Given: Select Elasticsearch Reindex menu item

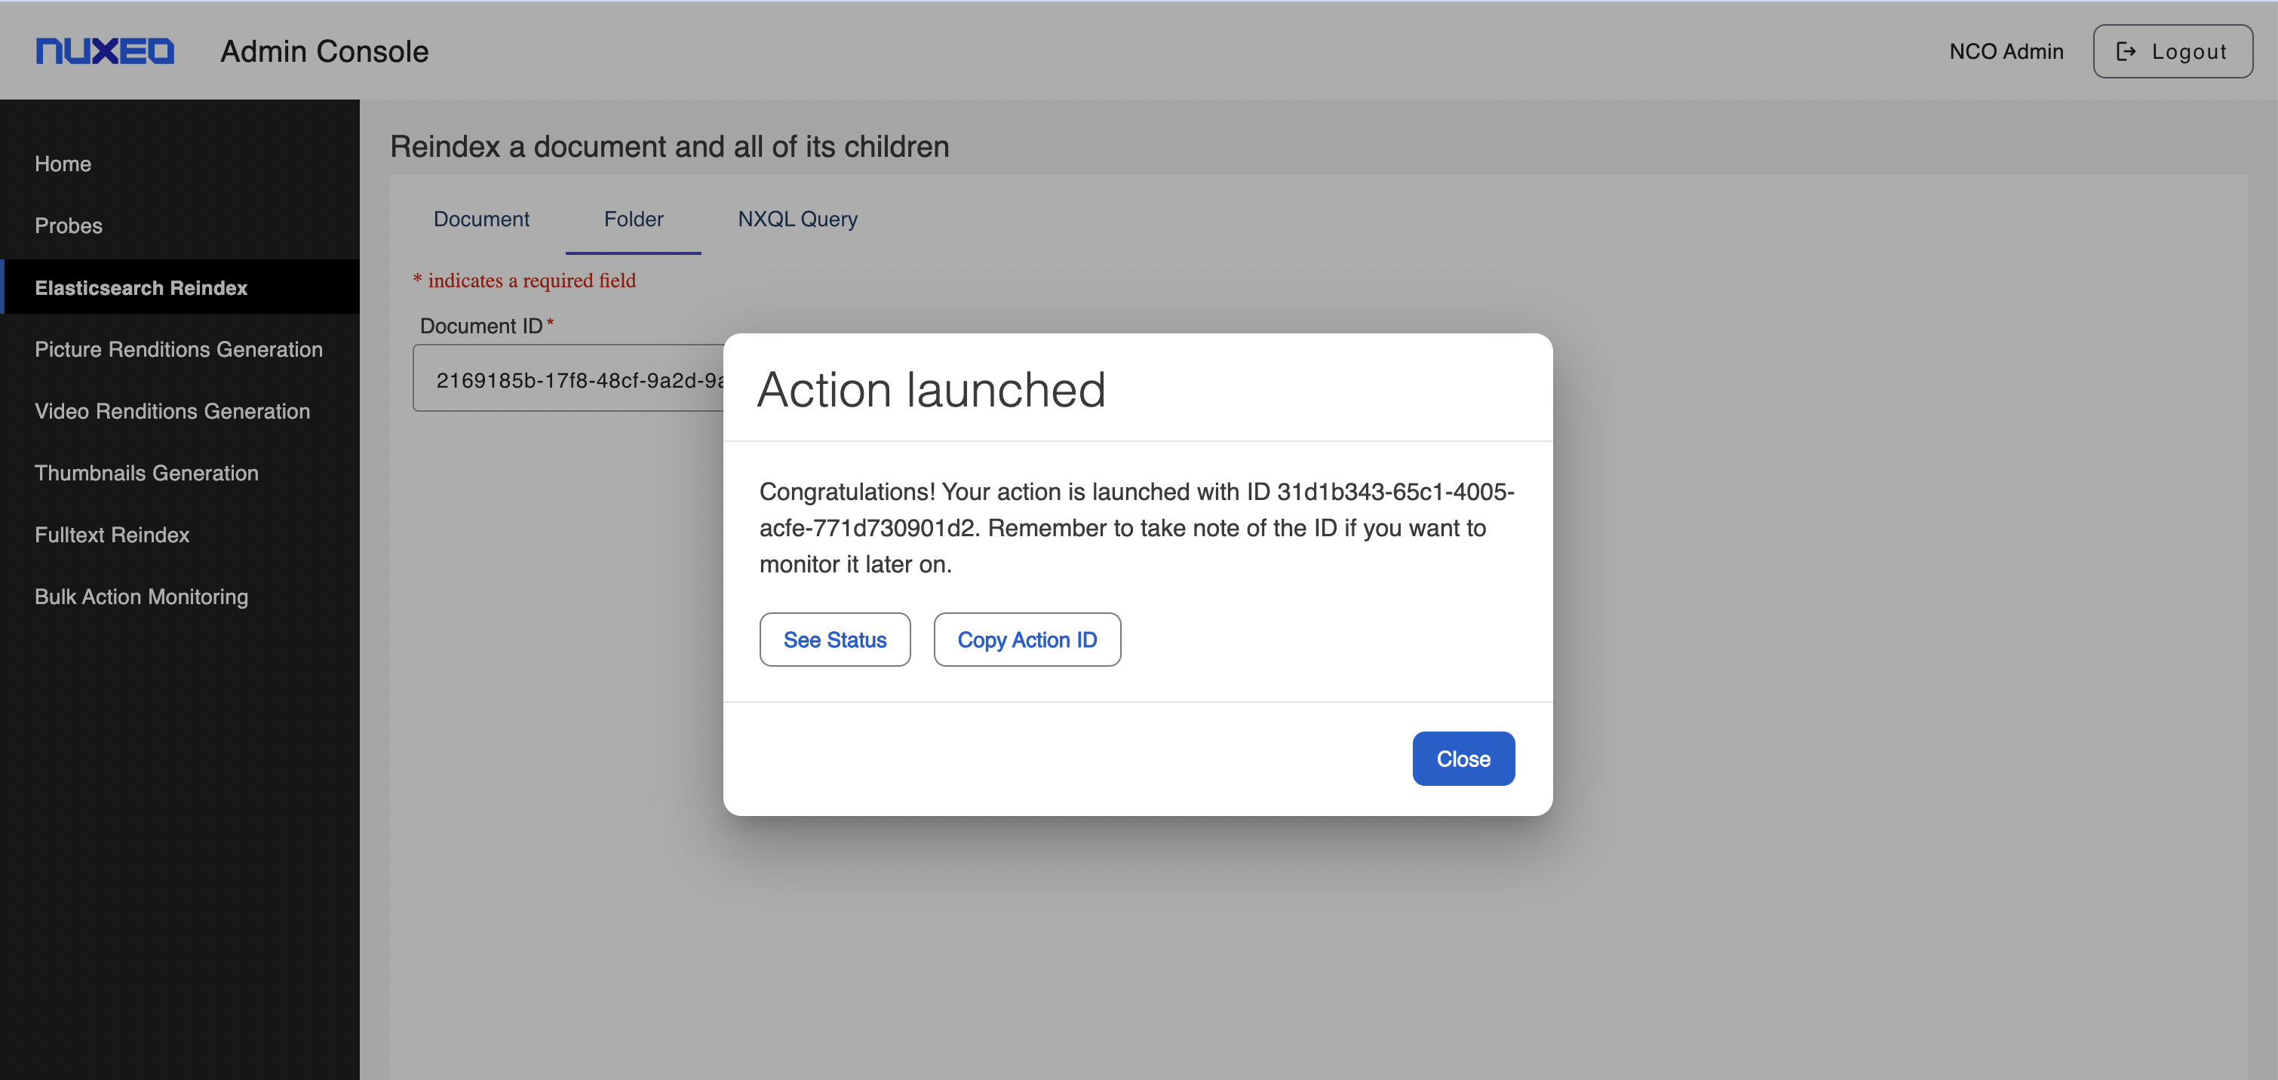Looking at the screenshot, I should [140, 287].
